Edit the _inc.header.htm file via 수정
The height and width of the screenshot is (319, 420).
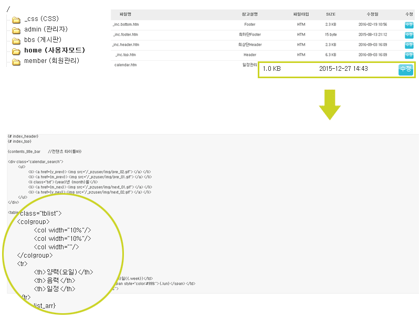(x=409, y=45)
